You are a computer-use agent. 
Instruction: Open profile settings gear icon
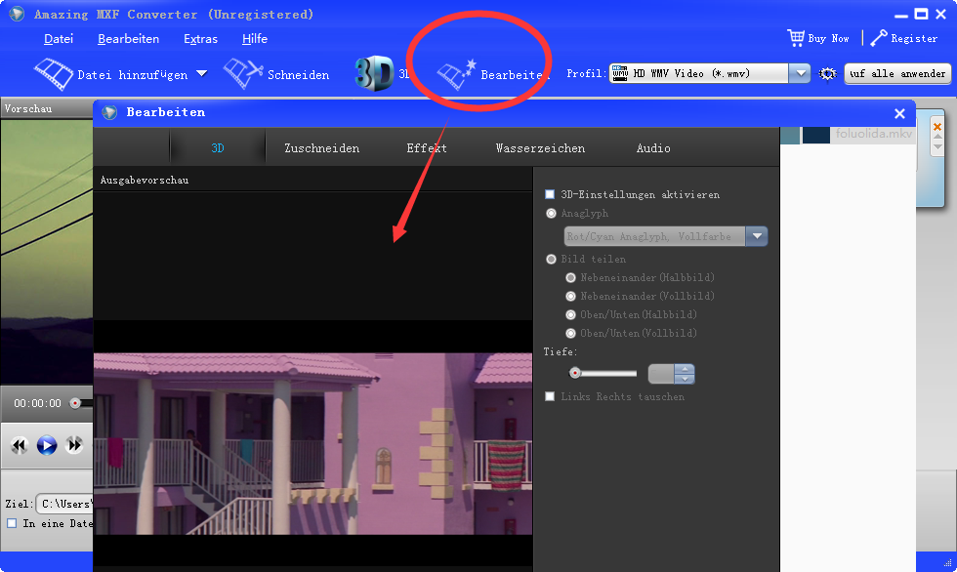(x=827, y=74)
